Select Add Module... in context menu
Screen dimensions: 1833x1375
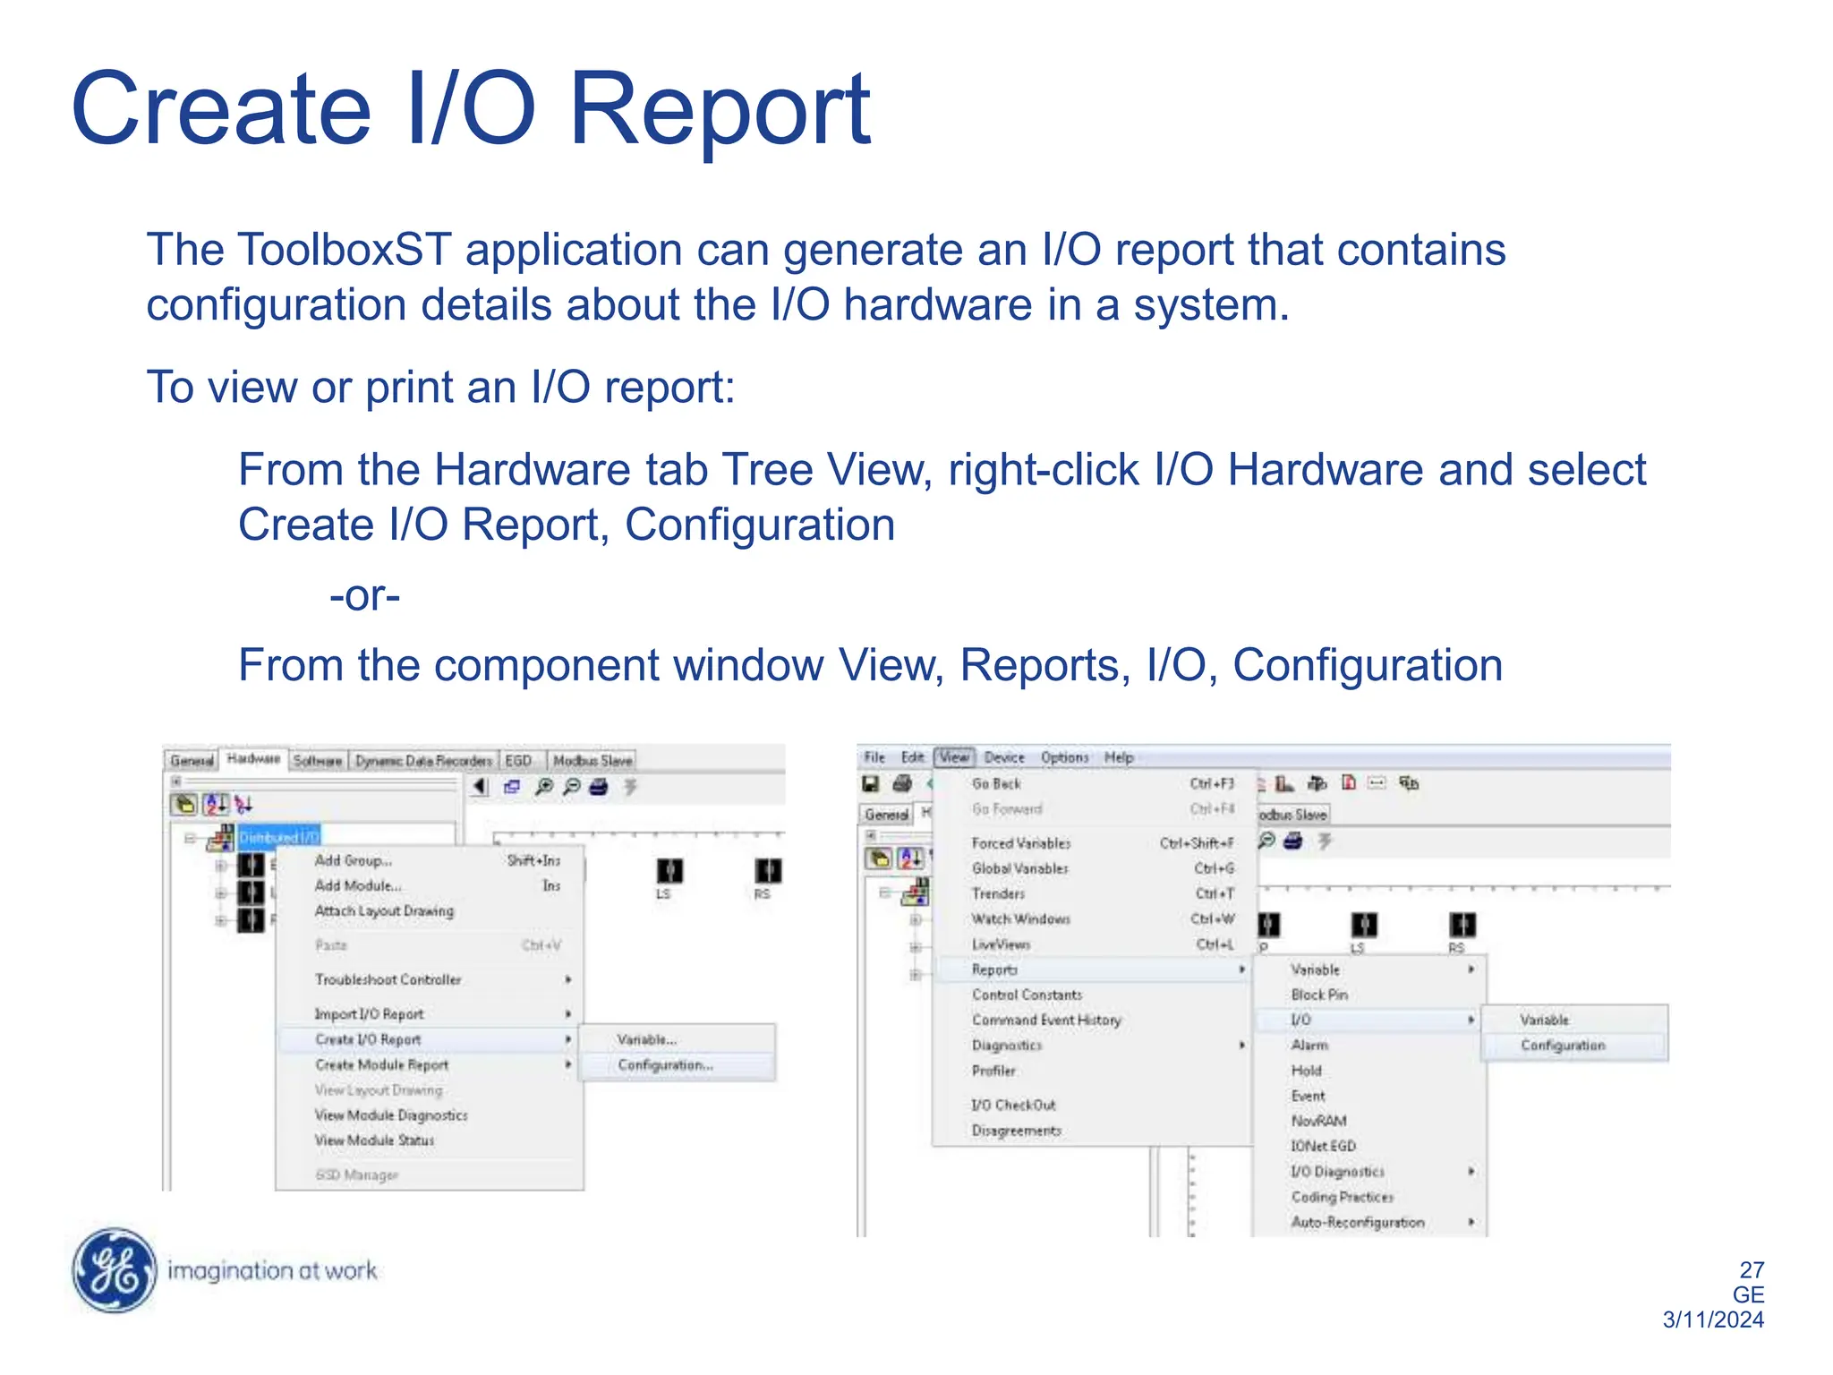click(x=358, y=886)
